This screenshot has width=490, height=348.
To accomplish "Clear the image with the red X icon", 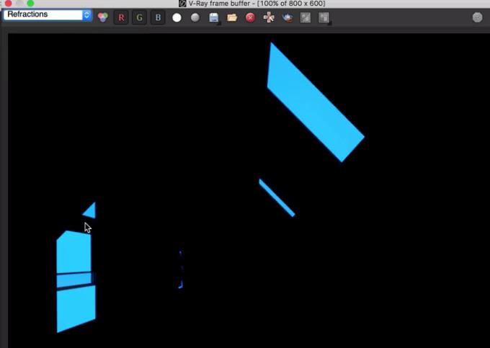I will point(250,17).
